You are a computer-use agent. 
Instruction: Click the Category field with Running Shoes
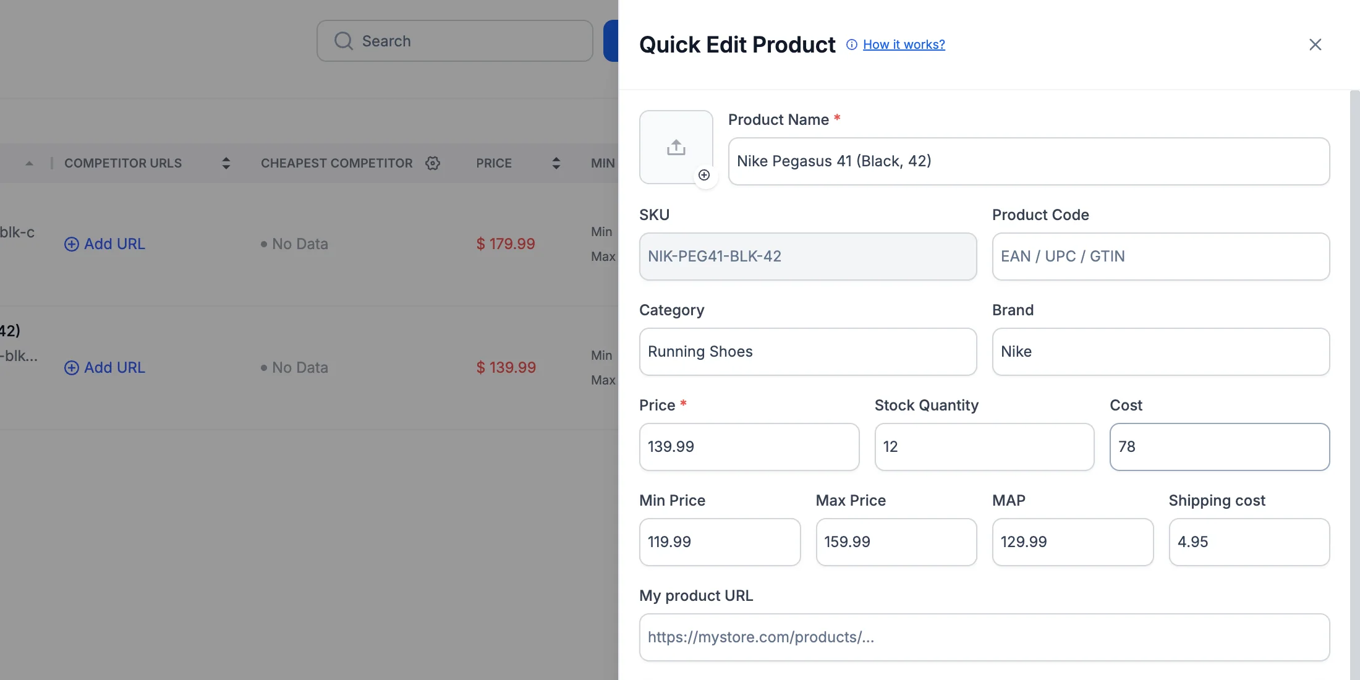[808, 352]
